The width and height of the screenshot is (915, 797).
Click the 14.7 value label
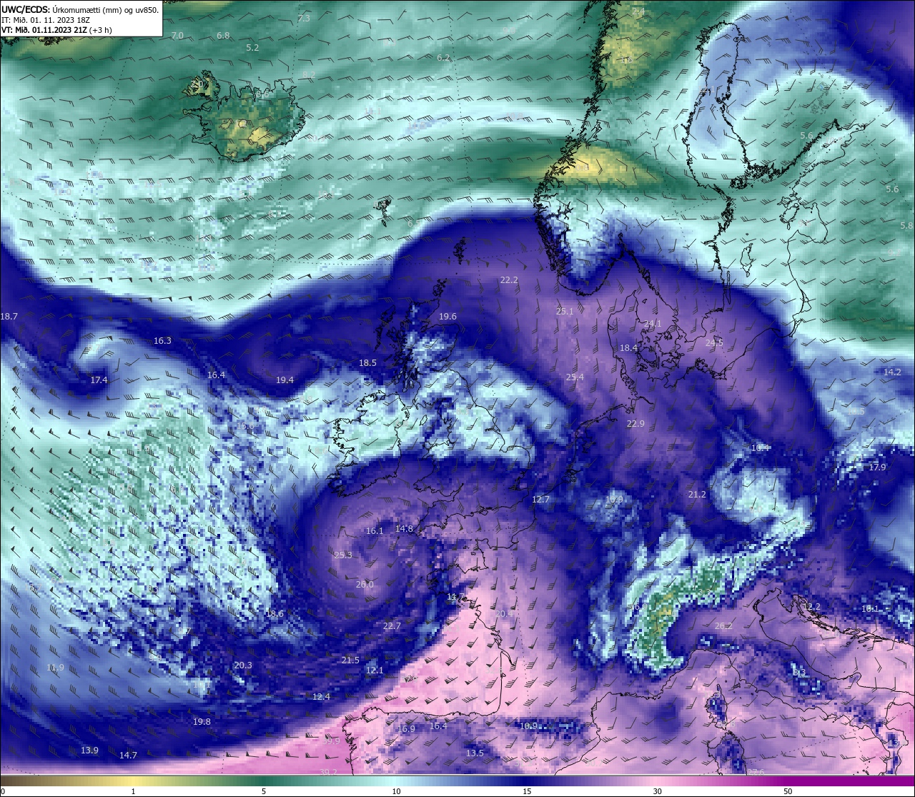[x=128, y=756]
